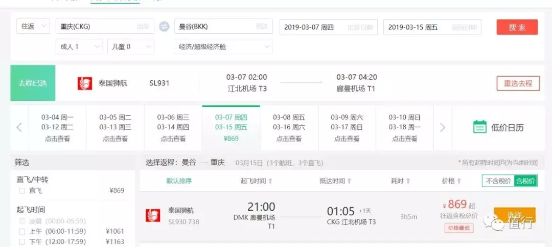This screenshot has width=552, height=247.
Task: Swap departure and destination cities icon
Action: 164,27
